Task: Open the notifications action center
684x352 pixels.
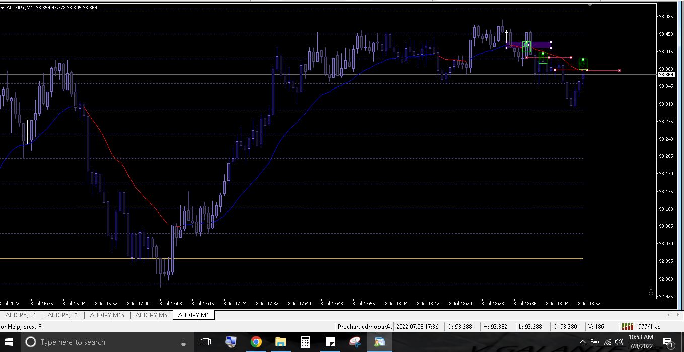Action: click(670, 343)
